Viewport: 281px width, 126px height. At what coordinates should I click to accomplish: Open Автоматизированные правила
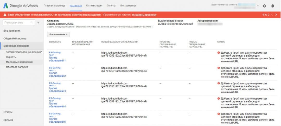pyautogui.click(x=24, y=52)
